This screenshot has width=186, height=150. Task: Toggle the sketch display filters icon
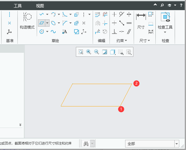(x=121, y=52)
